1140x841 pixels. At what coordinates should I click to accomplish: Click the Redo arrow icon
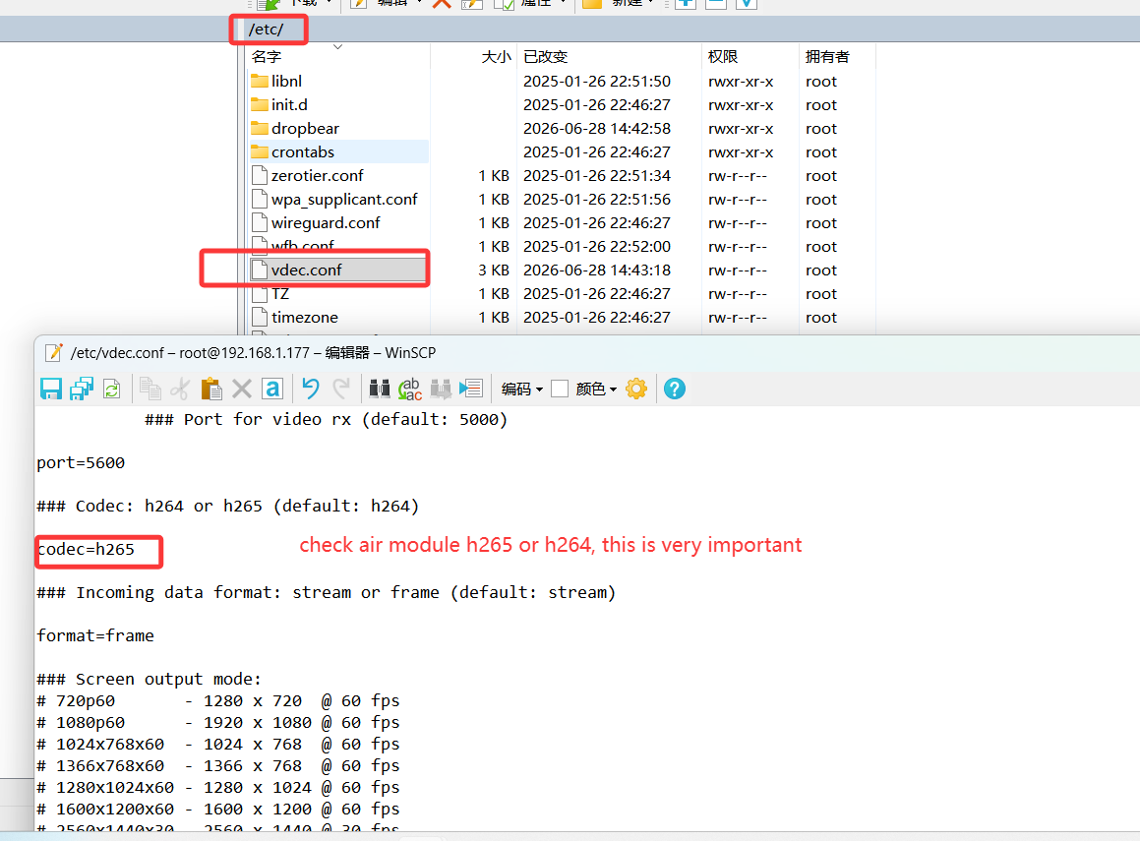(x=341, y=389)
